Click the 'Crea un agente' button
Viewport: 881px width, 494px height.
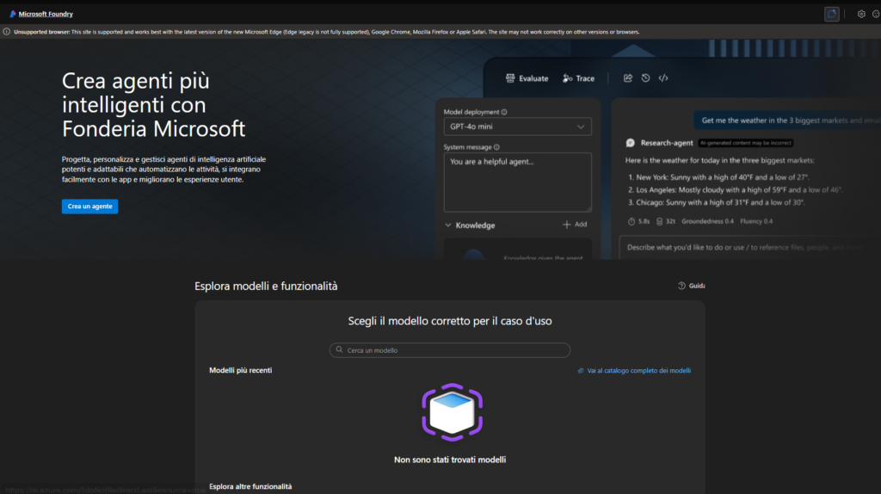[x=89, y=207]
